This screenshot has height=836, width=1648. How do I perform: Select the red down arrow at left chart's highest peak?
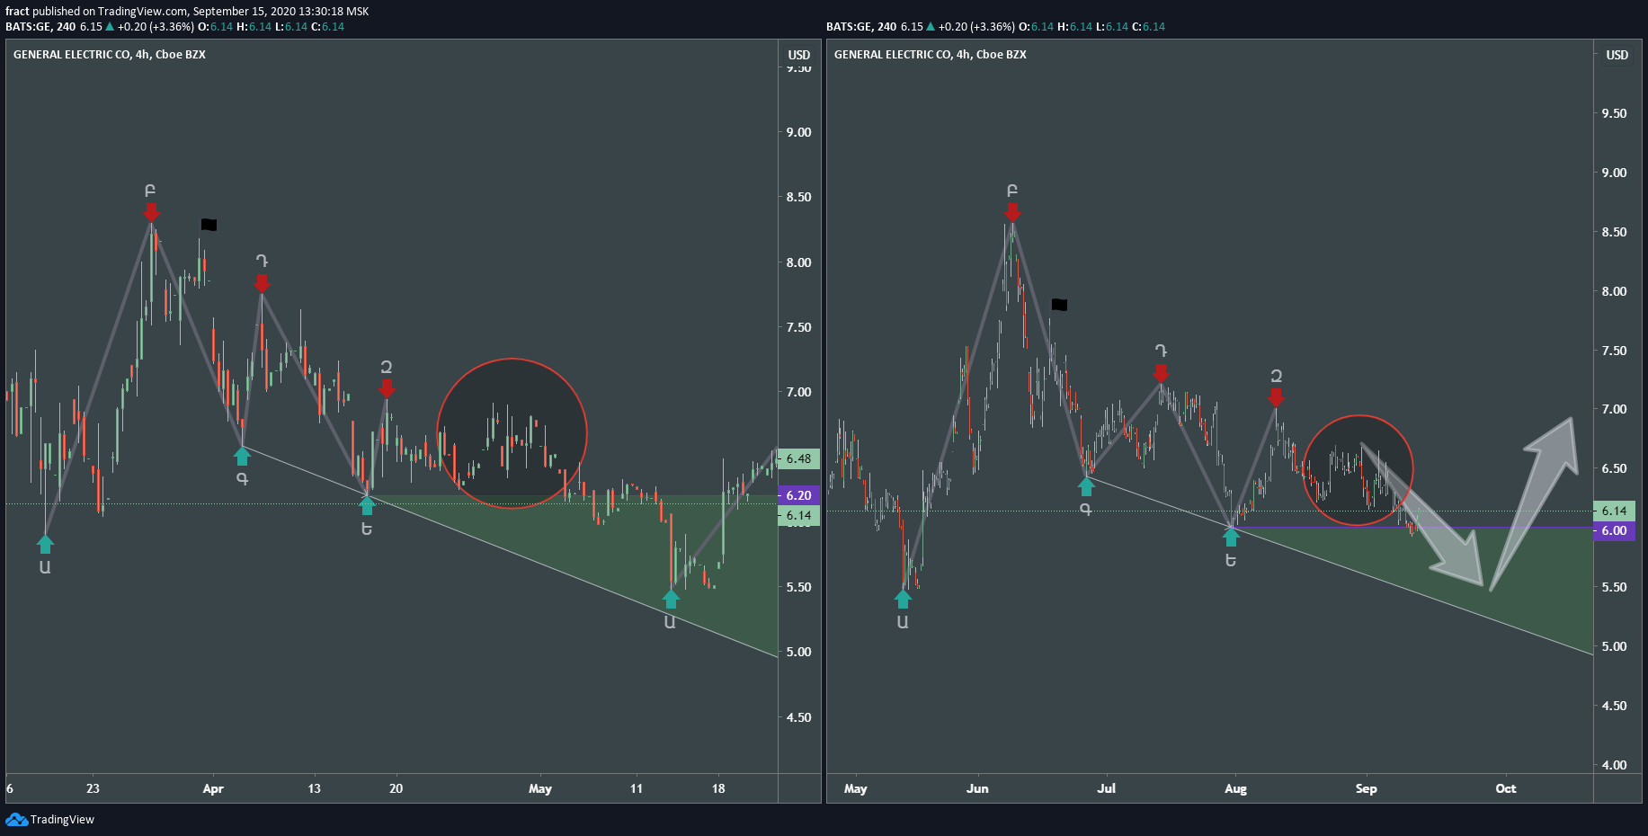pyautogui.click(x=151, y=212)
